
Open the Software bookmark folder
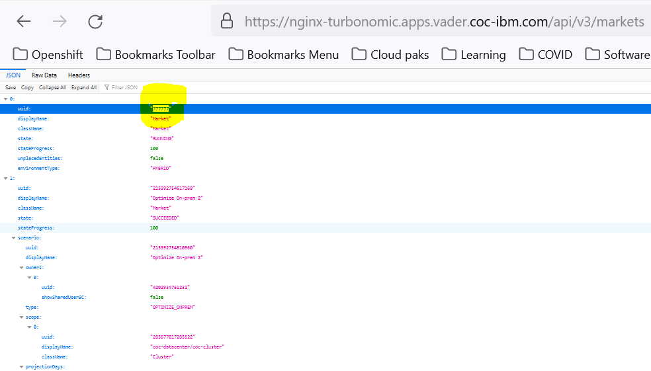(x=618, y=54)
